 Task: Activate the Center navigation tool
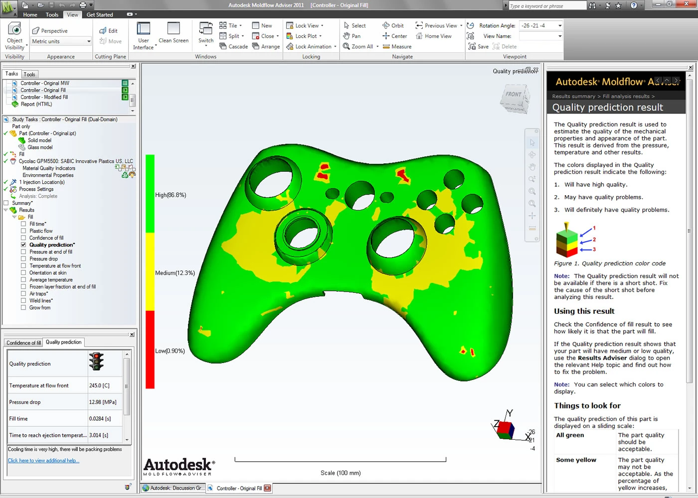click(394, 36)
